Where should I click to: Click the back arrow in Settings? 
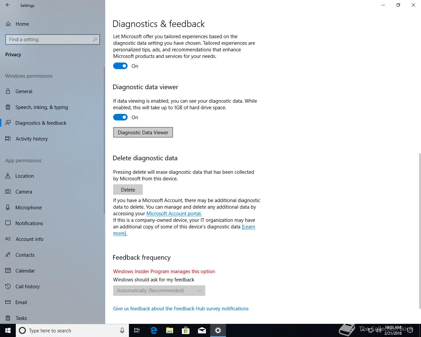click(8, 5)
